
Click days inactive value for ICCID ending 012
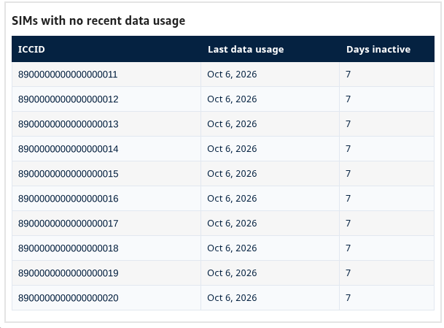(x=348, y=99)
